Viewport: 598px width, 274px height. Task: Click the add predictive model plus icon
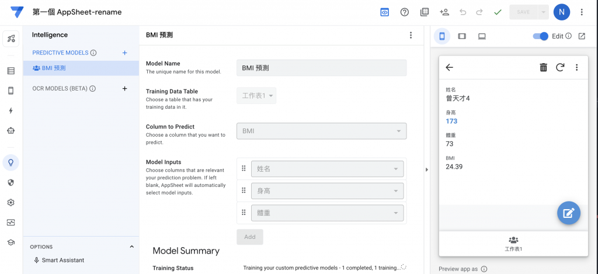click(x=124, y=53)
